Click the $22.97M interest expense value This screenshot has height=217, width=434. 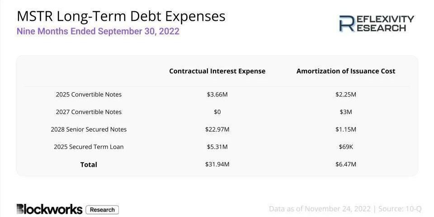(x=217, y=129)
